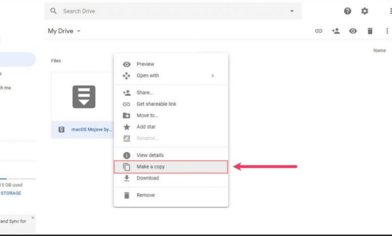Image resolution: width=392 pixels, height=236 pixels.
Task: Choose Download in the context menu
Action: coord(171,178)
